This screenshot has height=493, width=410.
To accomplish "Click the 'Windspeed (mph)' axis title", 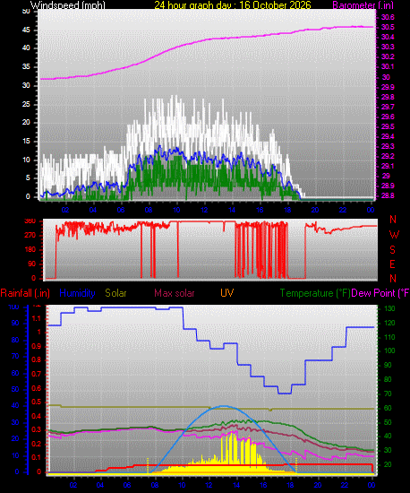I will click(x=67, y=5).
